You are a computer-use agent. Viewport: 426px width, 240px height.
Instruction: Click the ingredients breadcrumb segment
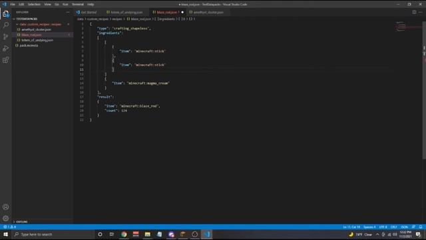(166, 19)
